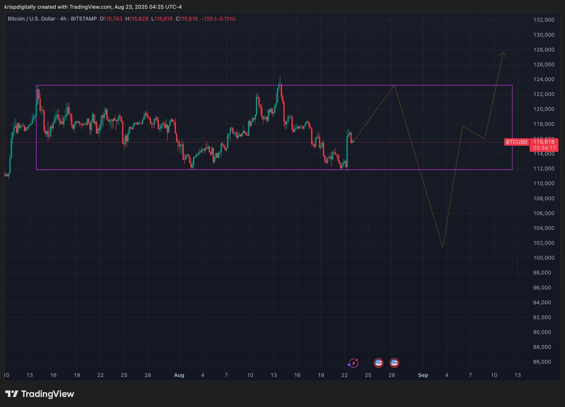Viewport: 565px width, 407px height.
Task: Click the red BTCUSD price tag on price scale
Action: pos(517,142)
